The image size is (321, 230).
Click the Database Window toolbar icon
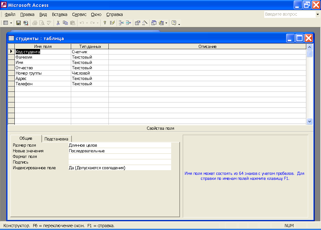point(154,23)
